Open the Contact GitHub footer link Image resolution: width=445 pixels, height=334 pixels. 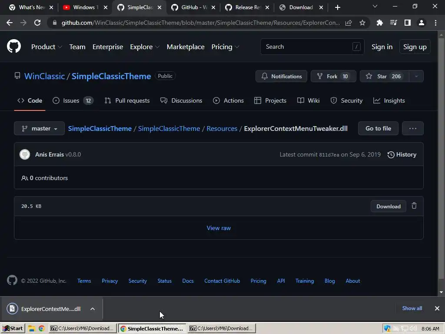tap(222, 281)
